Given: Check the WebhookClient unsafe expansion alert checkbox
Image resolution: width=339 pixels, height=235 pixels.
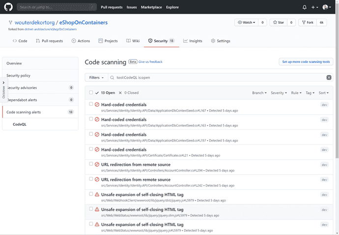Looking at the screenshot, I should pos(91,194).
